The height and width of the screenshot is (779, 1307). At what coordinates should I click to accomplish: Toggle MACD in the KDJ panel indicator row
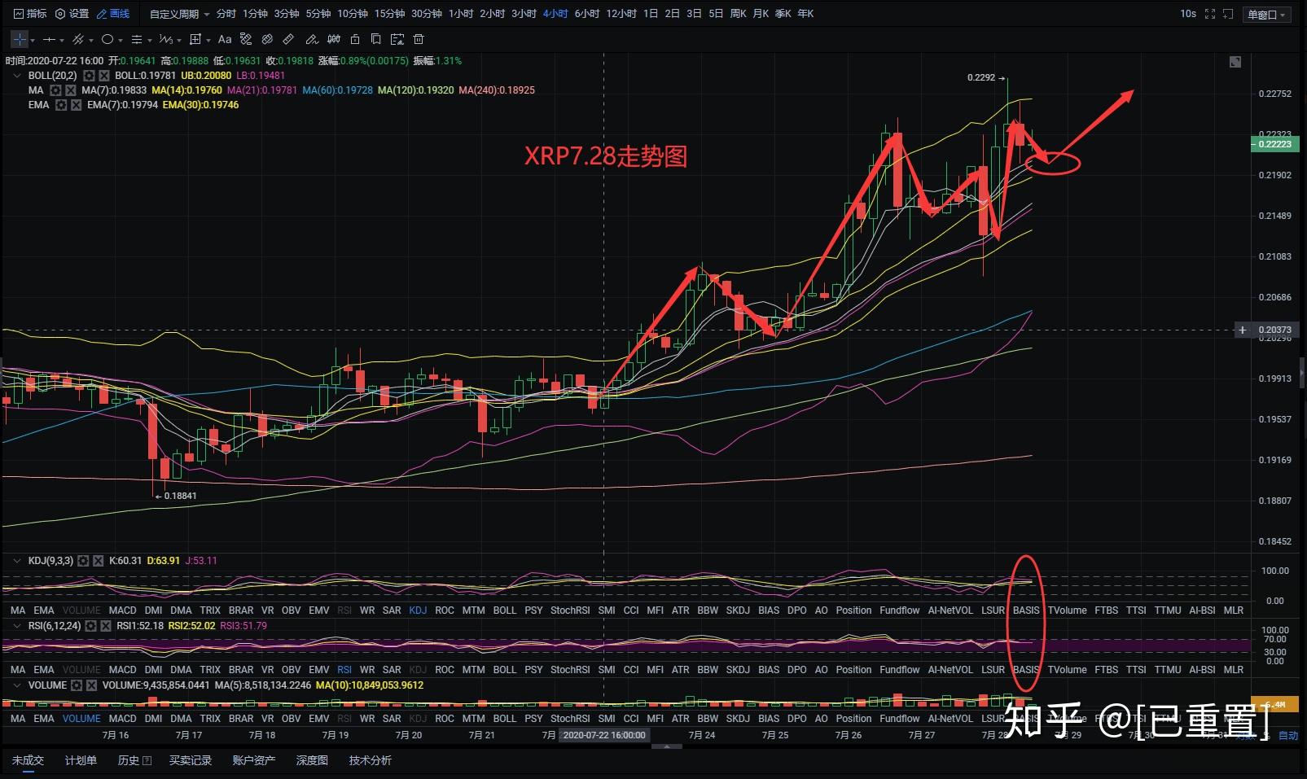coord(123,610)
